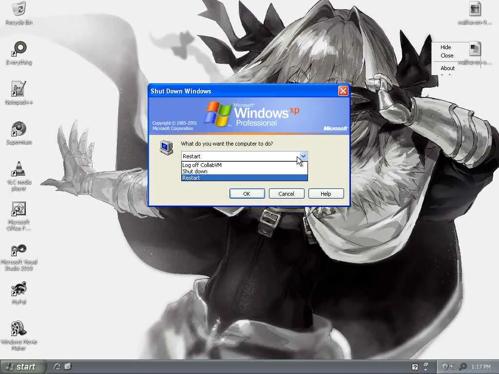This screenshot has height=374, width=499.
Task: Select Hide in the context menu
Action: tap(445, 47)
